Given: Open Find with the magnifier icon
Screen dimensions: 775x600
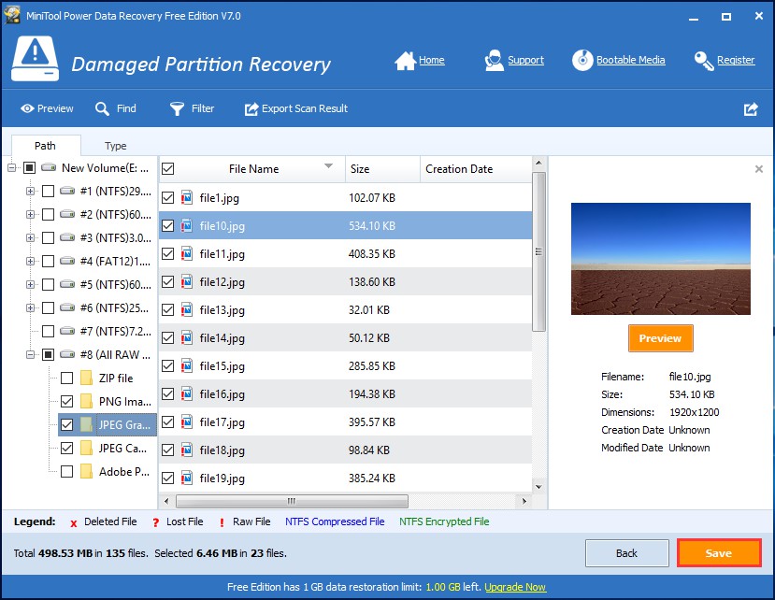Looking at the screenshot, I should [102, 108].
